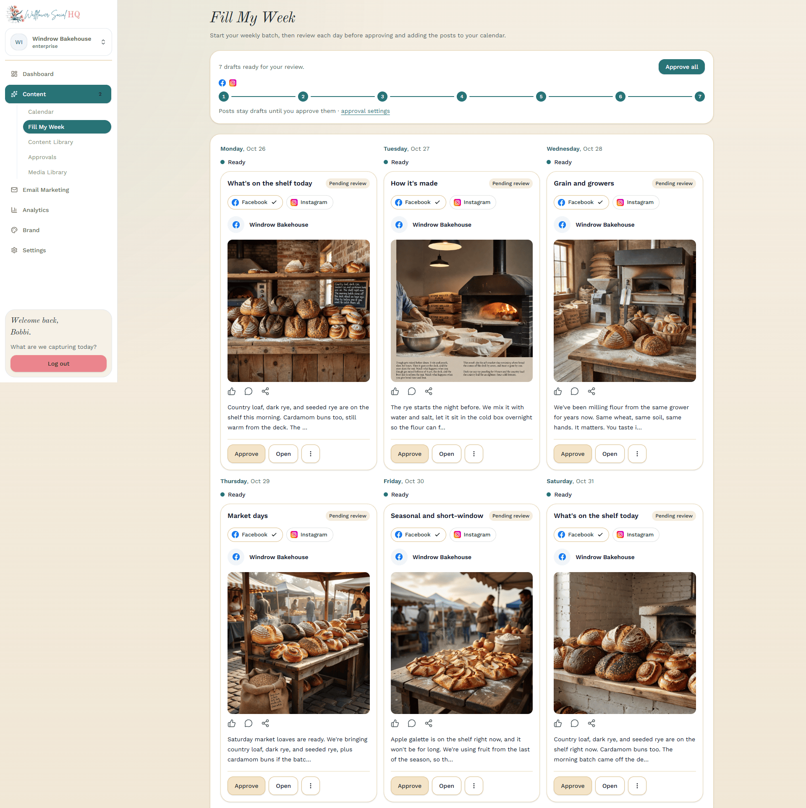Toggle Facebook on Wednesday's Grain and growers post
Image resolution: width=806 pixels, height=808 pixels.
tap(581, 202)
